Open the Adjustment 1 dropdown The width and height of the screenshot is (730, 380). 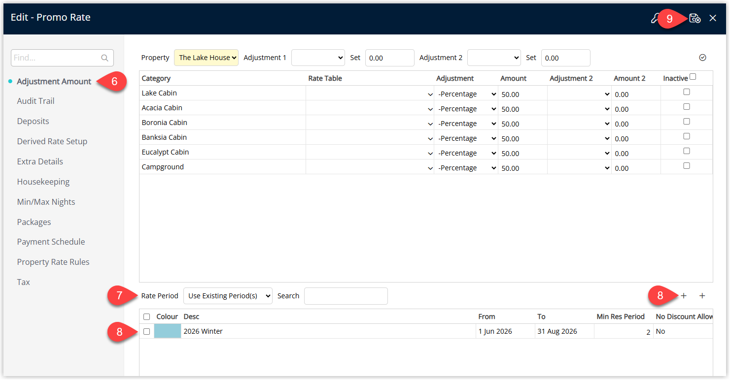[318, 58]
